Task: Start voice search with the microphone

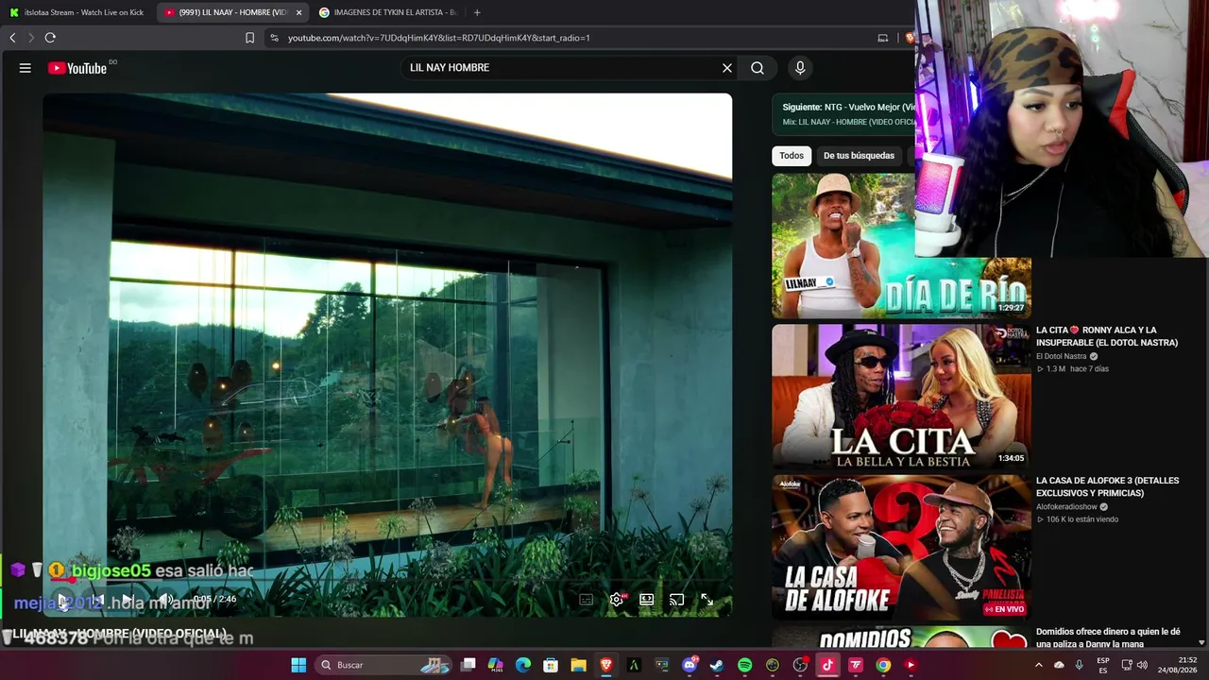Action: click(800, 68)
